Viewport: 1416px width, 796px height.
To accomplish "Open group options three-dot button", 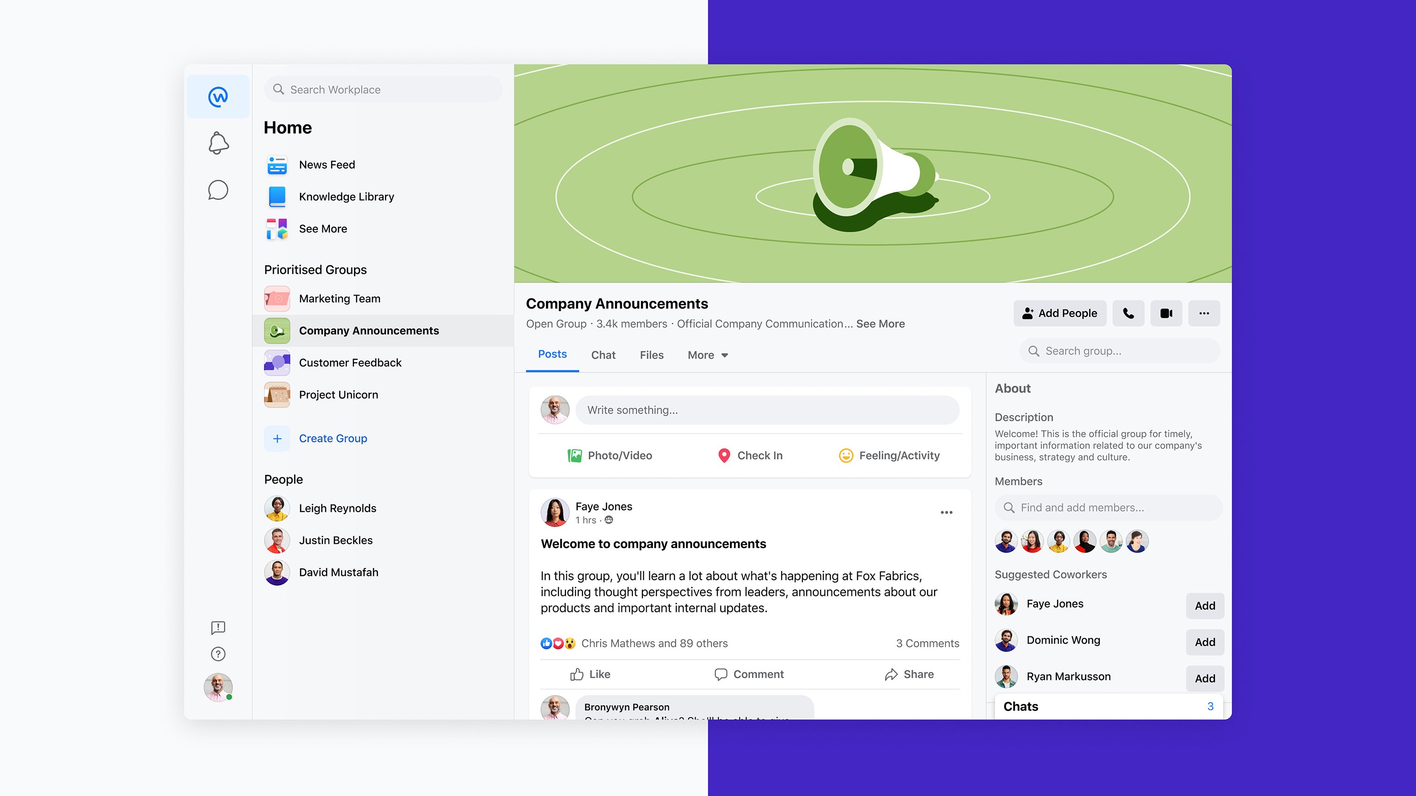I will [x=1204, y=313].
